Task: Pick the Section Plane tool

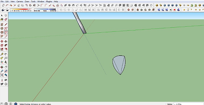Action: pyautogui.click(x=6, y=84)
